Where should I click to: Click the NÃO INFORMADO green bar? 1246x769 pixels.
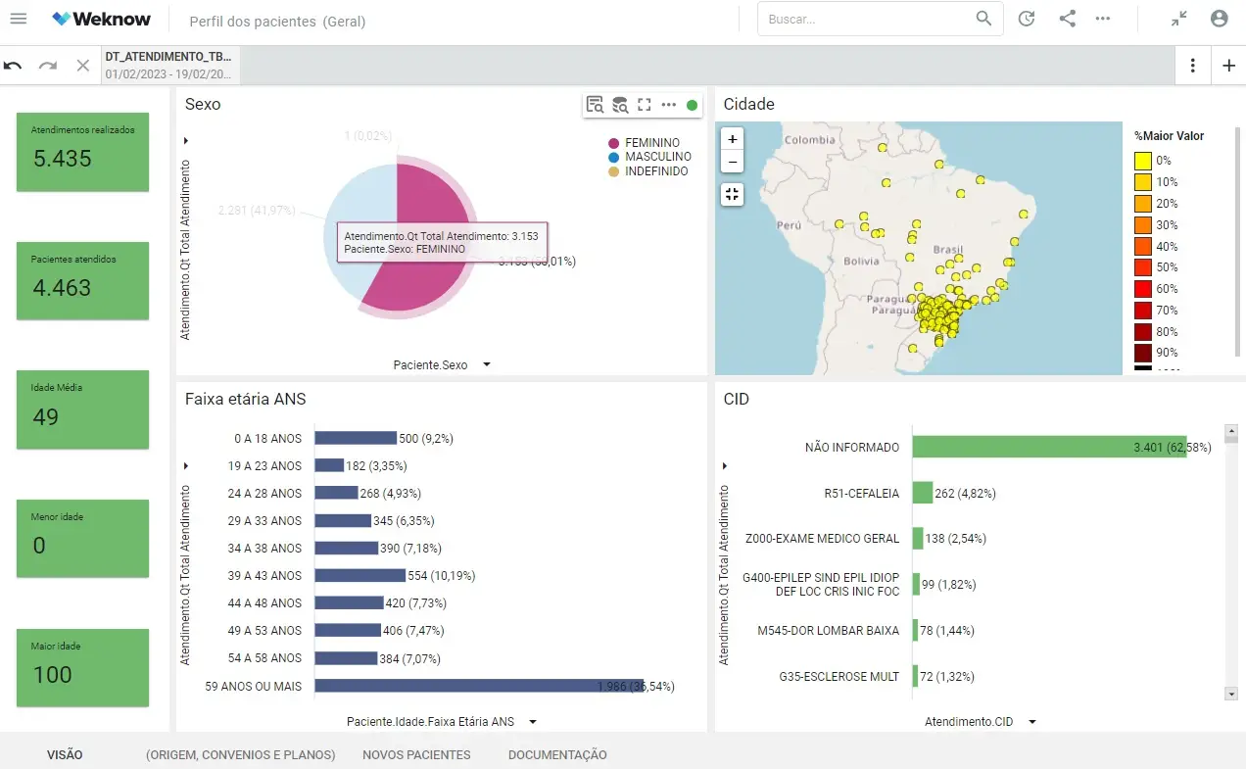click(x=1049, y=447)
